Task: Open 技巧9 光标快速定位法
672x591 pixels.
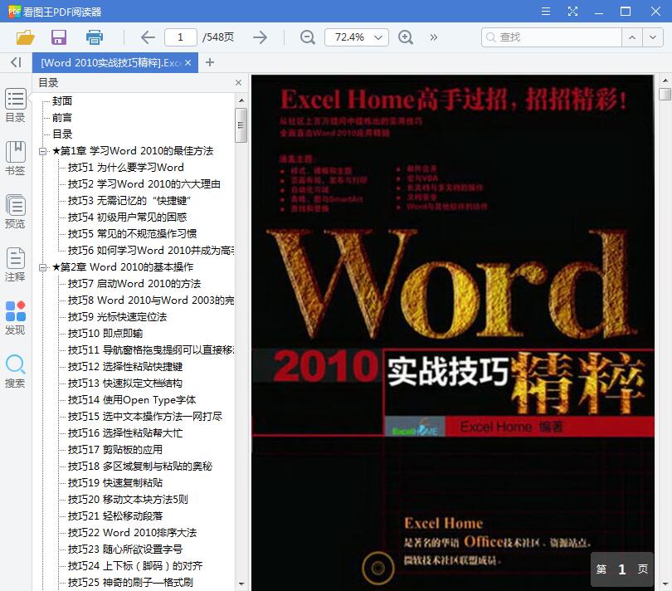Action: (117, 317)
